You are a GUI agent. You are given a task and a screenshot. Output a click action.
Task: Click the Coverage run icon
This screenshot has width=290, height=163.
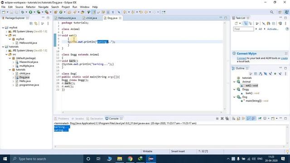pos(39,12)
